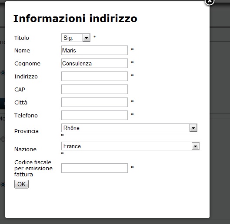Expand the Provincia dropdown showing Rhône
Image resolution: width=230 pixels, height=224 pixels.
[x=129, y=128]
